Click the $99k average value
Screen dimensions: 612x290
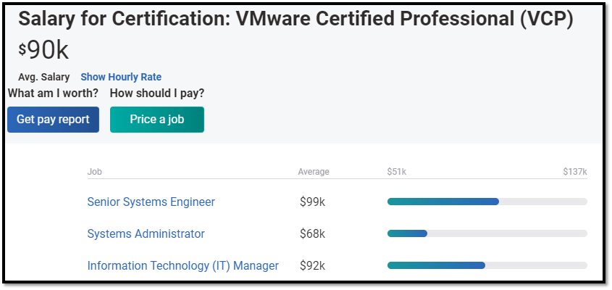312,202
